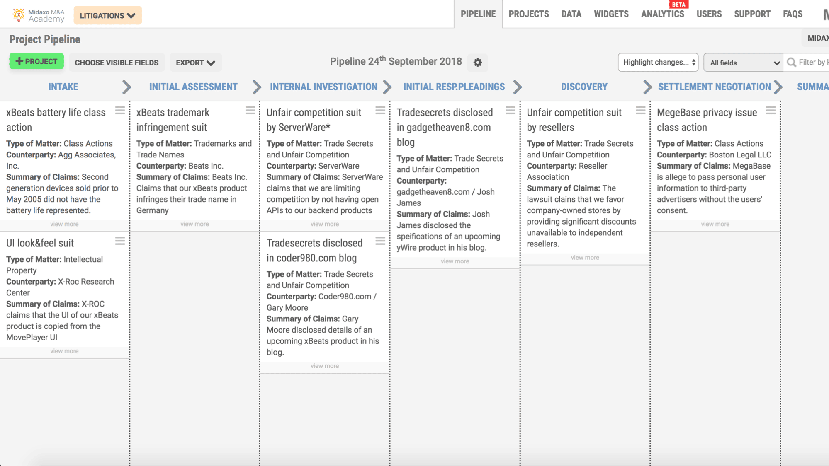829x466 pixels.
Task: Click arrow after Settlement Negotiation stage
Action: pos(778,87)
